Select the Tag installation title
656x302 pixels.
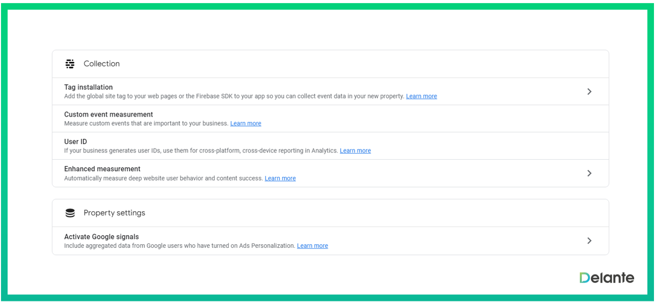88,87
